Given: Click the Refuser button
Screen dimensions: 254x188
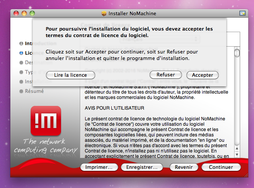Looking at the screenshot, I should coord(165,75).
